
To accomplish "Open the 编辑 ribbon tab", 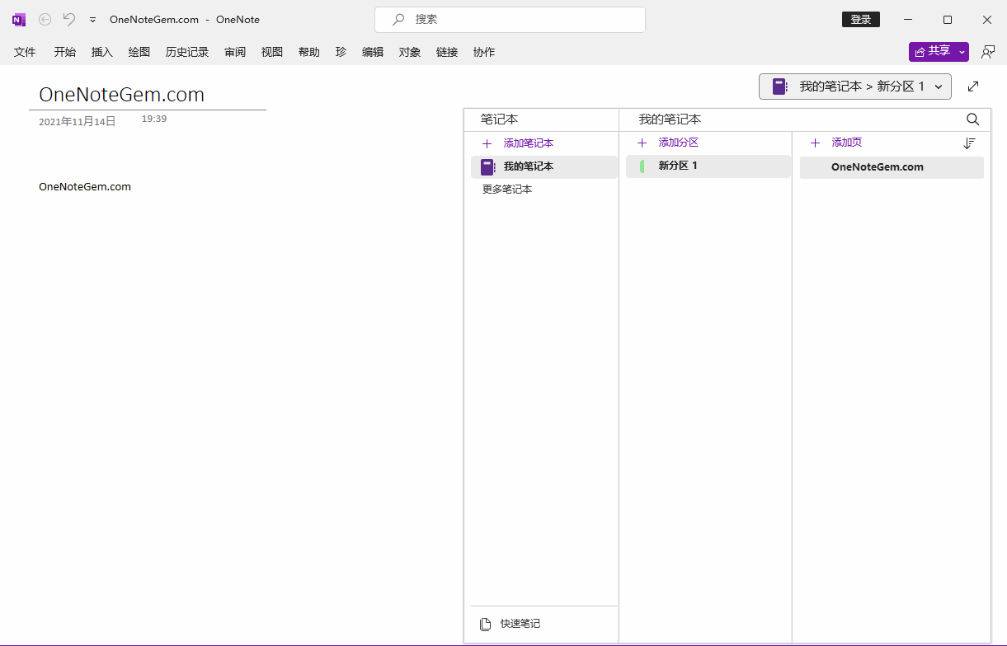I will (373, 52).
